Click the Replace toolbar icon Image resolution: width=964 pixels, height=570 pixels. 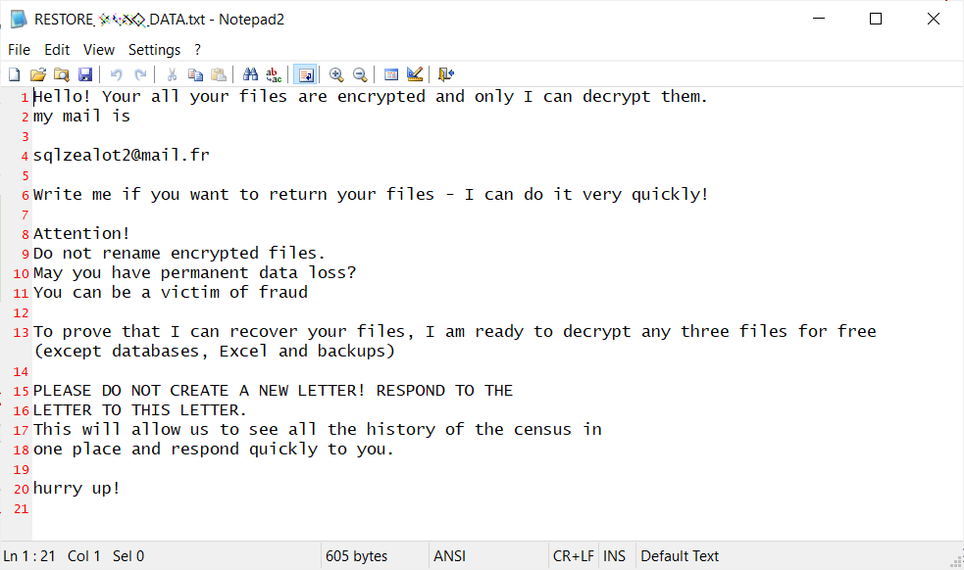[x=274, y=74]
